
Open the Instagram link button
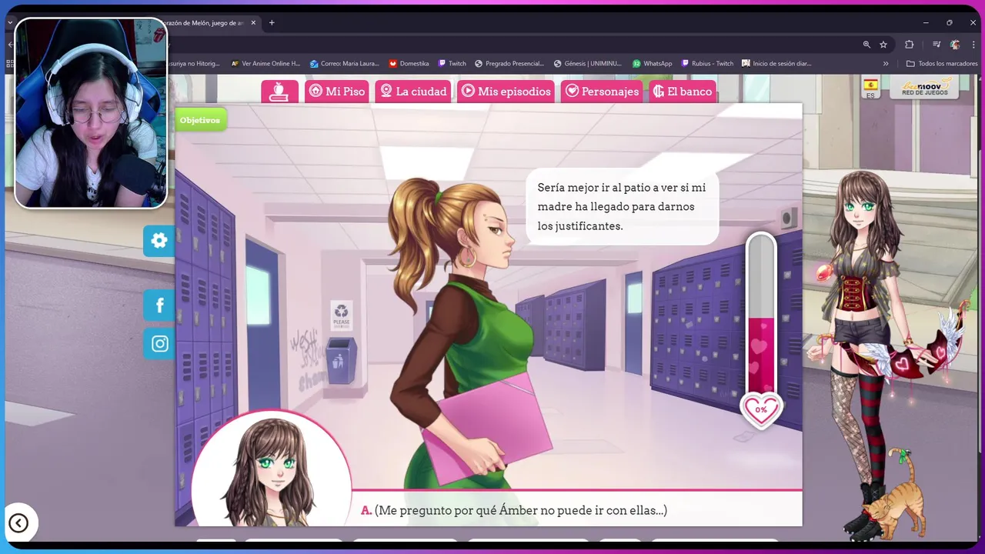[159, 344]
